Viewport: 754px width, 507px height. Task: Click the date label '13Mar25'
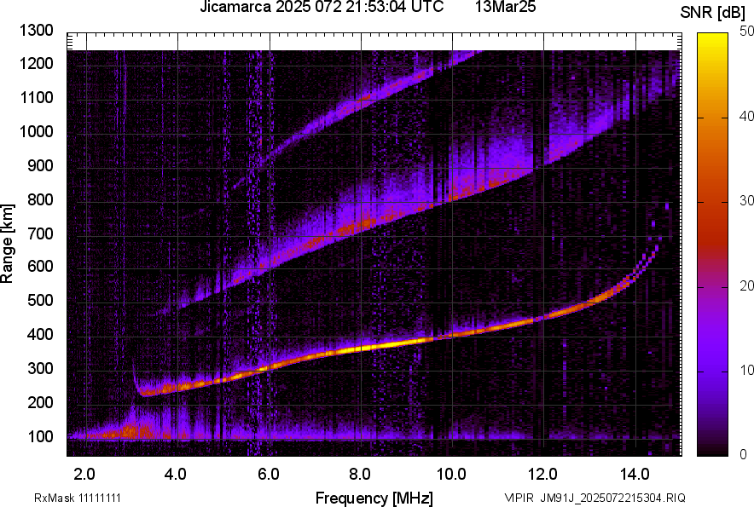(x=506, y=7)
